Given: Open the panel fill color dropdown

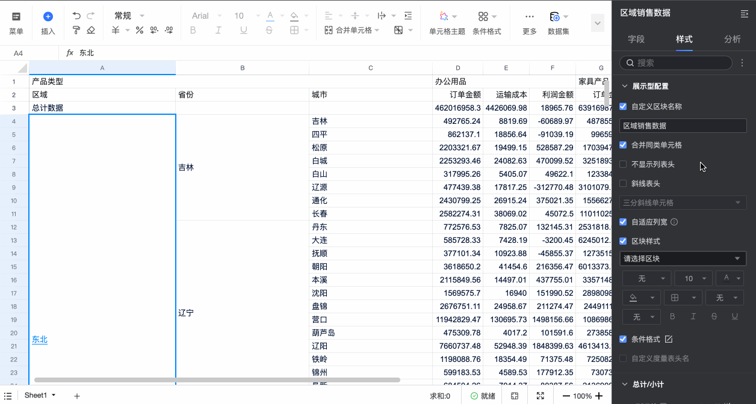Looking at the screenshot, I should coord(642,298).
